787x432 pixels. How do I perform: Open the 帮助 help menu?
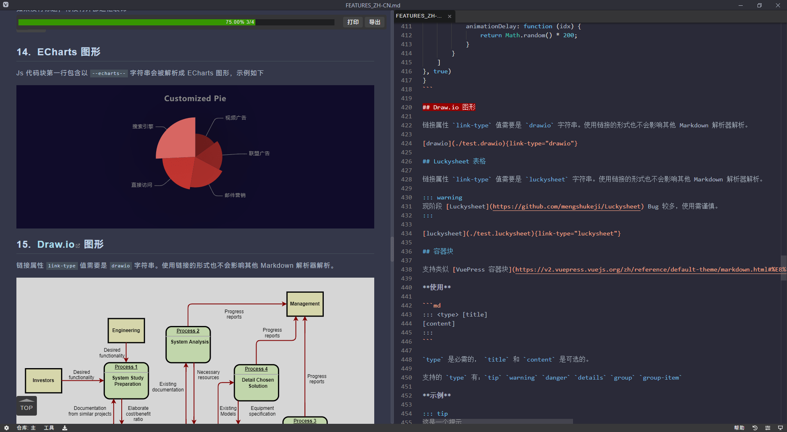[739, 428]
